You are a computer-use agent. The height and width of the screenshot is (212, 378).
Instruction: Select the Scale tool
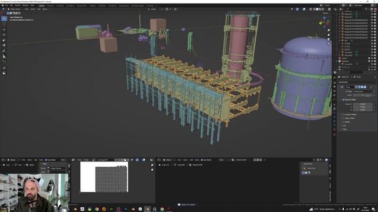pos(4,40)
